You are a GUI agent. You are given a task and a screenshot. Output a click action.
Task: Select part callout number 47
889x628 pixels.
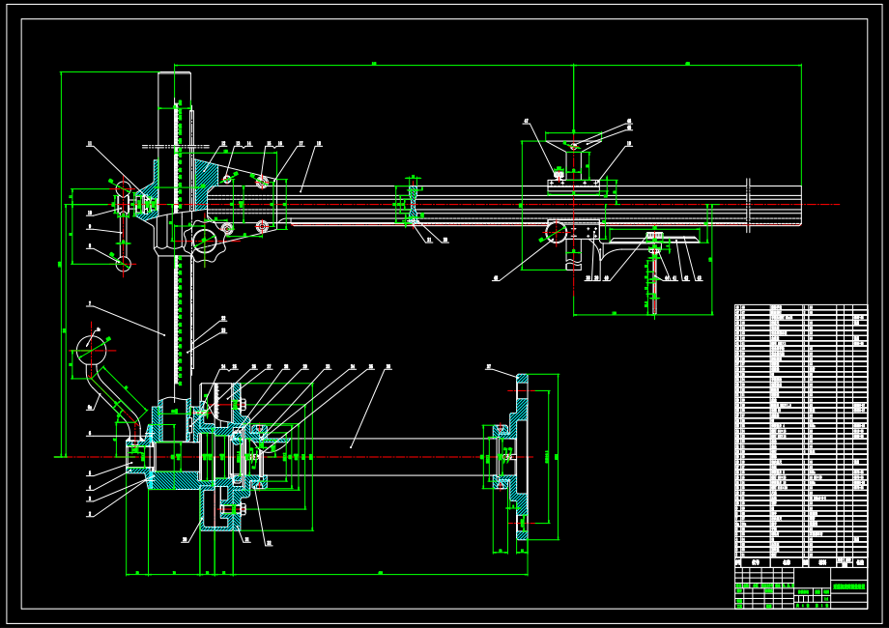(x=526, y=122)
